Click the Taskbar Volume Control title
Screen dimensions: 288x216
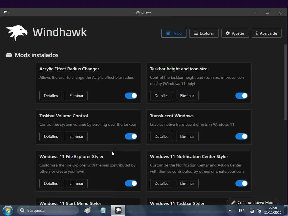(64, 116)
